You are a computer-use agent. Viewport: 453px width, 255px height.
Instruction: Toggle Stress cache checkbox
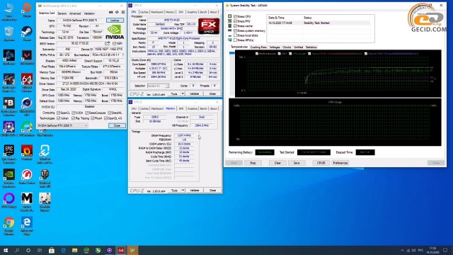coord(235,26)
